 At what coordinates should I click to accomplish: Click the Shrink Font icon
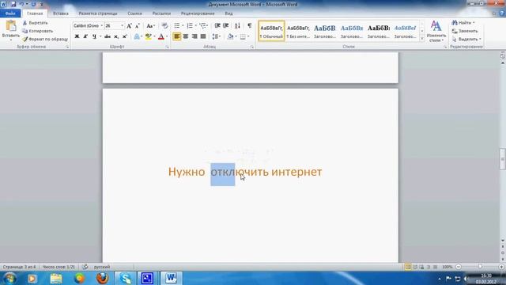138,25
